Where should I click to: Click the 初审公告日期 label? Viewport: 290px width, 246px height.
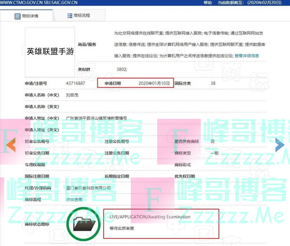point(37,153)
